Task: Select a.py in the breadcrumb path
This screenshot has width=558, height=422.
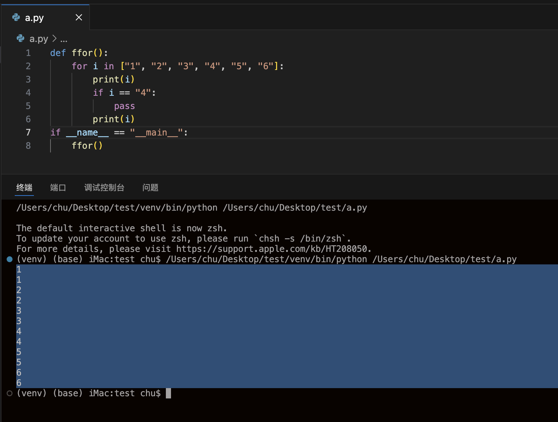Action: click(38, 39)
